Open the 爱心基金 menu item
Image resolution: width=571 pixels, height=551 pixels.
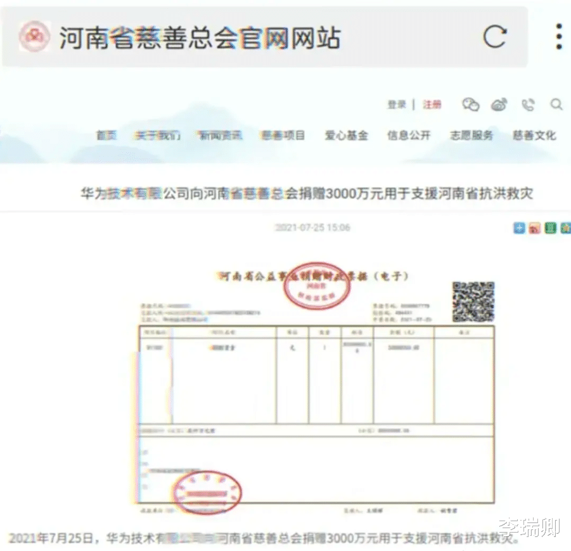click(346, 136)
